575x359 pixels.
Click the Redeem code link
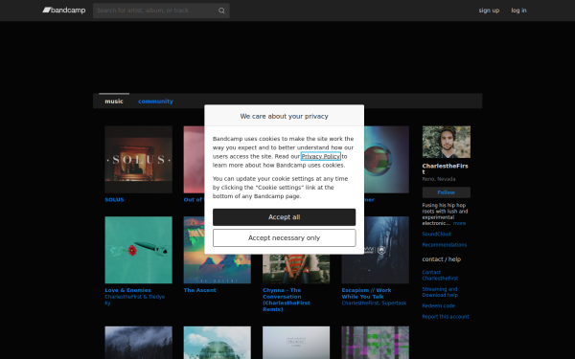(439, 305)
